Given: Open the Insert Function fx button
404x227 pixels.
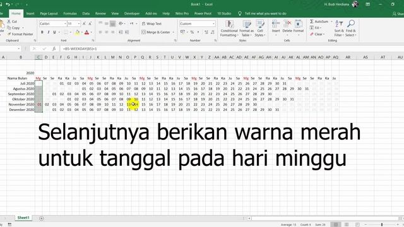Looking at the screenshot, I should click(x=54, y=49).
